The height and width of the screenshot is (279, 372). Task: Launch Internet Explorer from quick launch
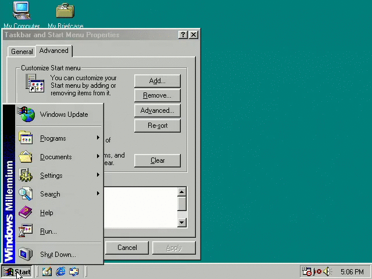click(x=60, y=271)
